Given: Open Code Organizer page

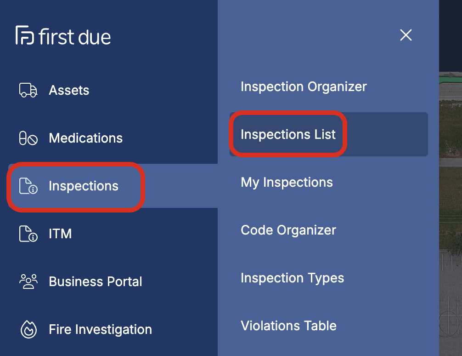Looking at the screenshot, I should coord(288,230).
